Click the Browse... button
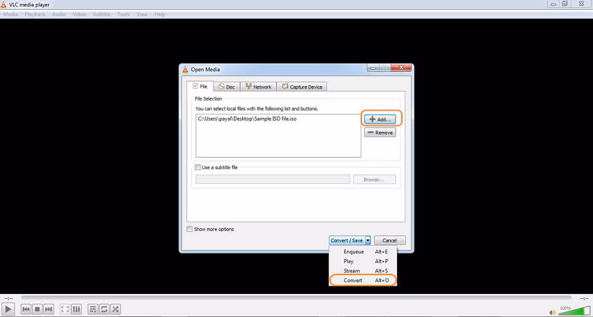This screenshot has height=317, width=593. tap(375, 179)
